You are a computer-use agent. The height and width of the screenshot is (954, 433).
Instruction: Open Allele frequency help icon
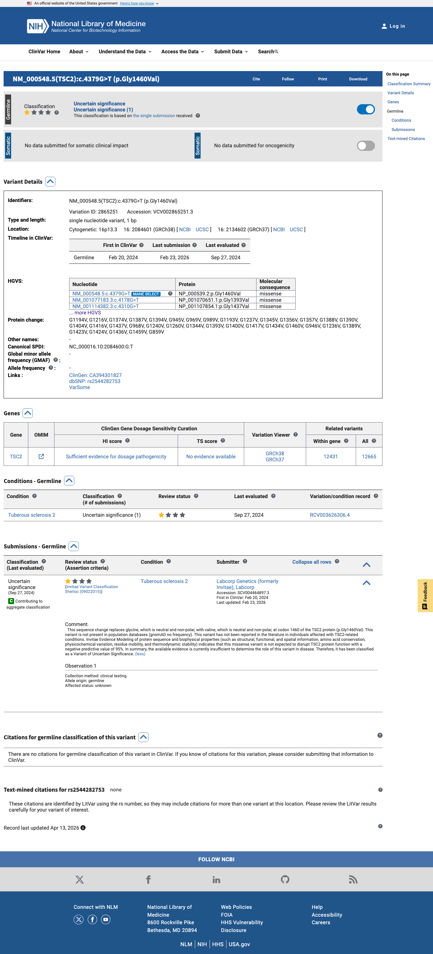[51, 368]
